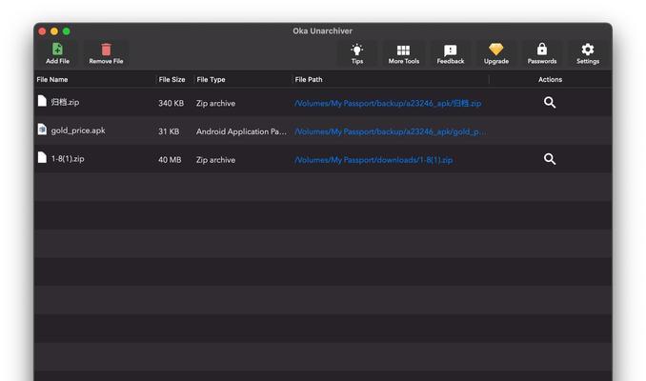Viewport: 646px width, 381px height.
Task: Click the Zip archive type of 归档.zip
Action: point(216,104)
